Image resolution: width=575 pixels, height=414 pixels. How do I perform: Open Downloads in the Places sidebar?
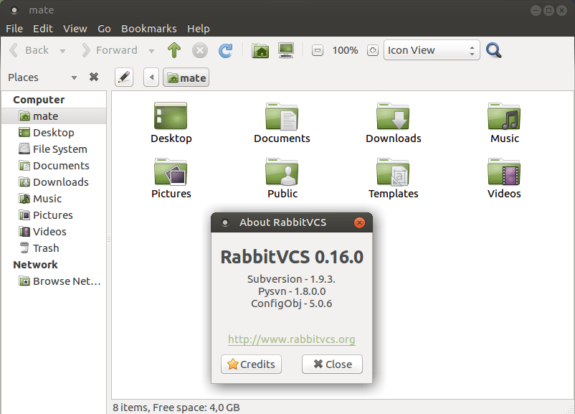pos(54,182)
